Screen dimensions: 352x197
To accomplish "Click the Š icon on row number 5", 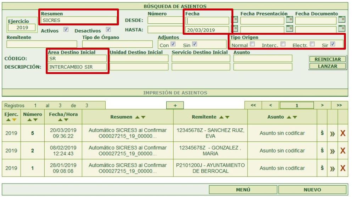I will tap(322, 133).
